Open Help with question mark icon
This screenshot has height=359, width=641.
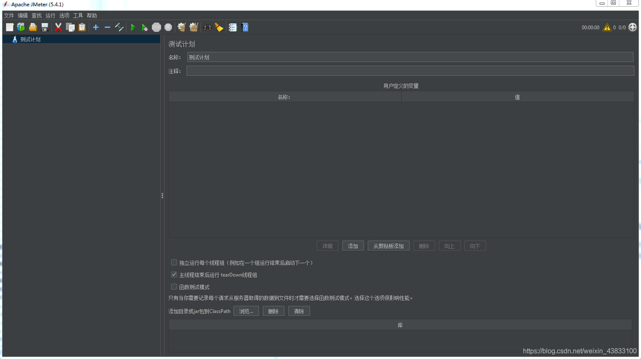click(245, 27)
